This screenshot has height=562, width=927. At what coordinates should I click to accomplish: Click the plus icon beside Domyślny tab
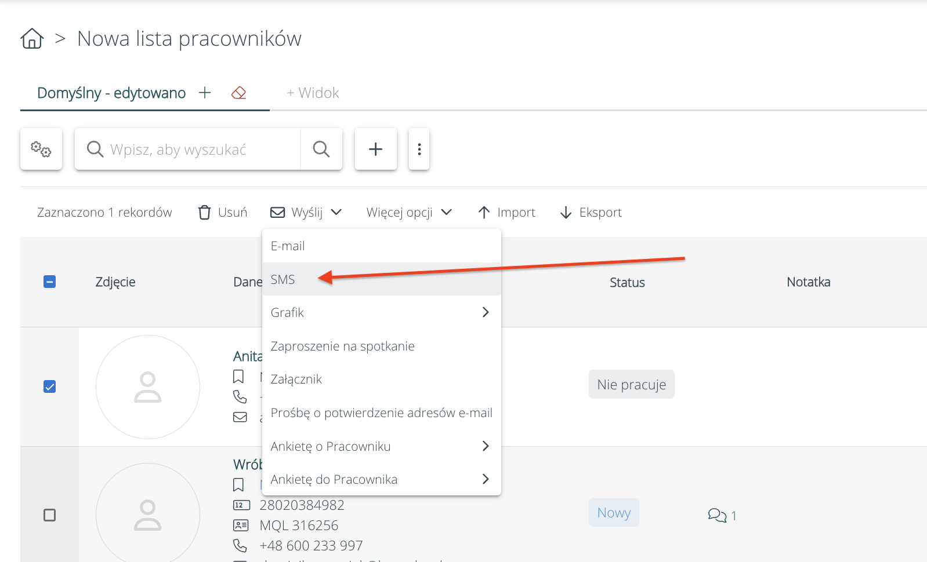coord(205,93)
